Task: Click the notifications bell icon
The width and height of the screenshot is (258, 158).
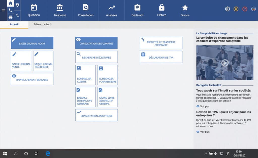Action: (x=236, y=9)
